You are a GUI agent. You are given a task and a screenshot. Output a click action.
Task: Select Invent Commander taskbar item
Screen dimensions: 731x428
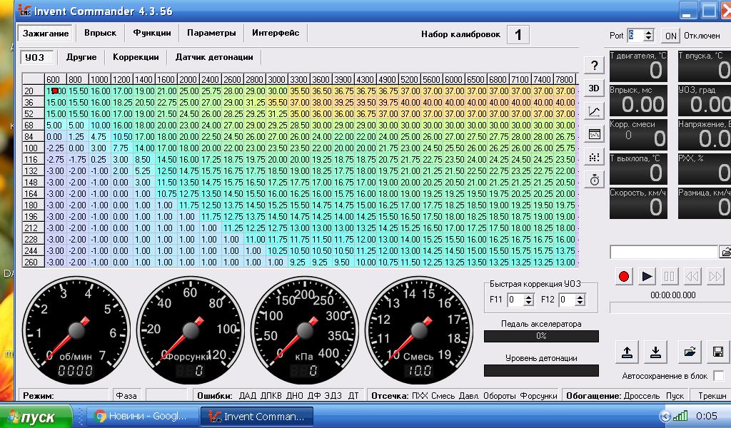point(257,417)
